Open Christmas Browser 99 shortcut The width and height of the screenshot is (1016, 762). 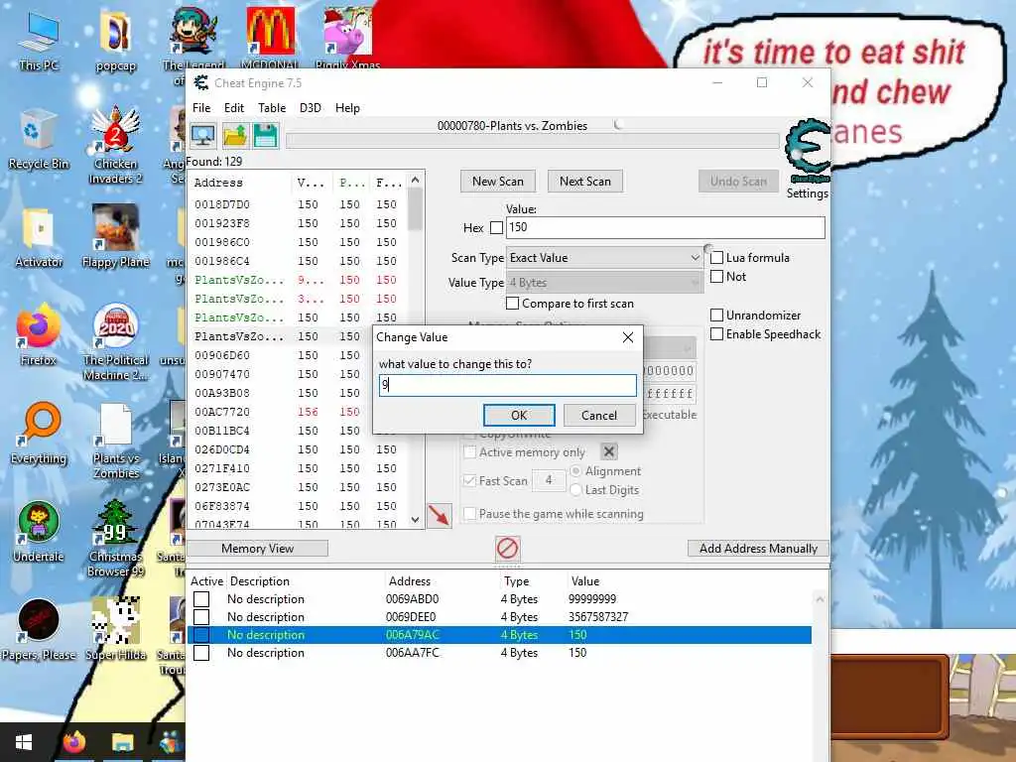(x=116, y=539)
